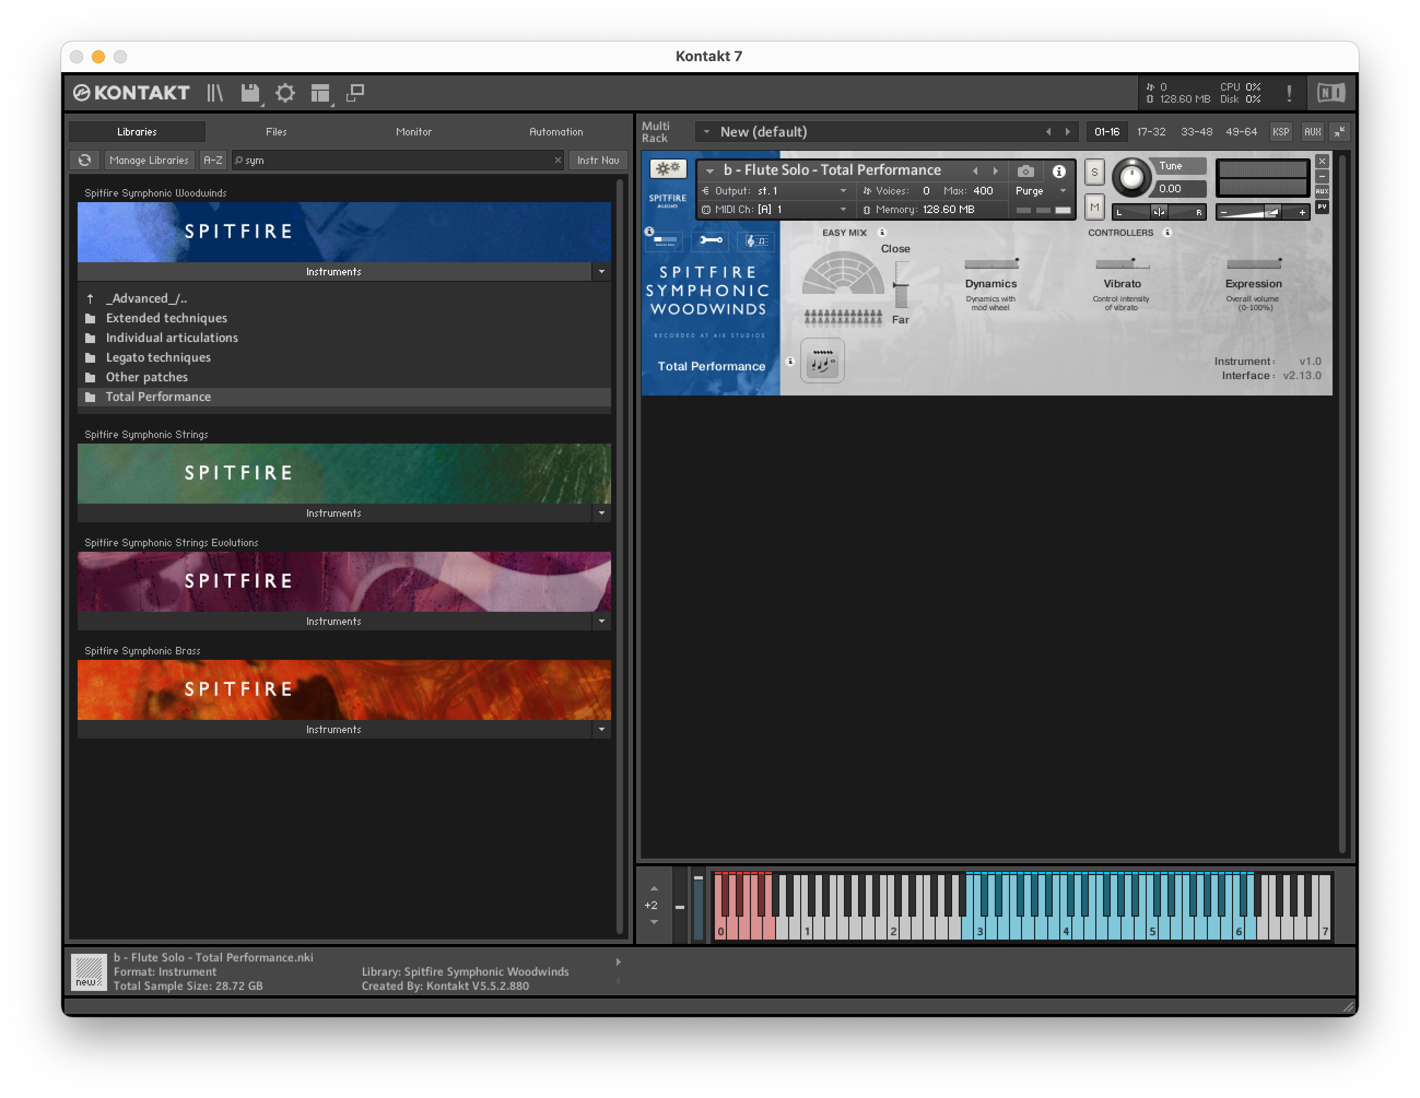Adjust the Close/Far mix slider

click(901, 285)
